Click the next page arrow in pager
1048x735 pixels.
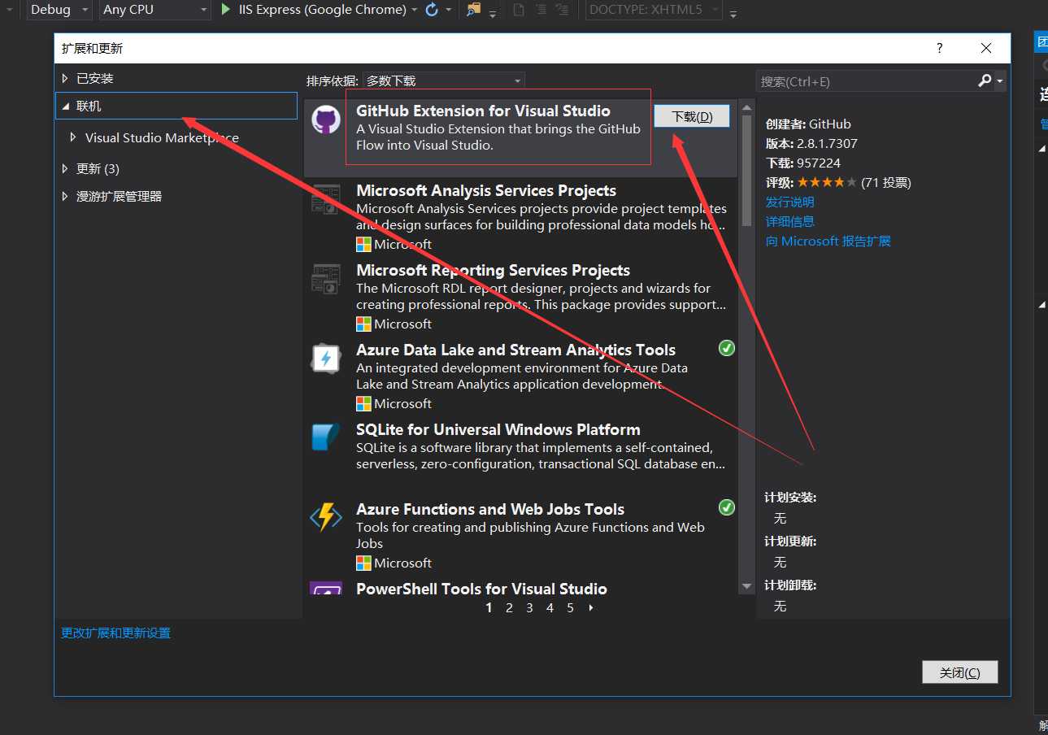[591, 607]
